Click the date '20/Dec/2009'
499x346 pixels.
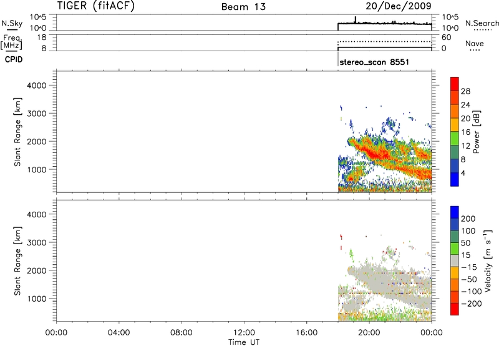click(399, 6)
